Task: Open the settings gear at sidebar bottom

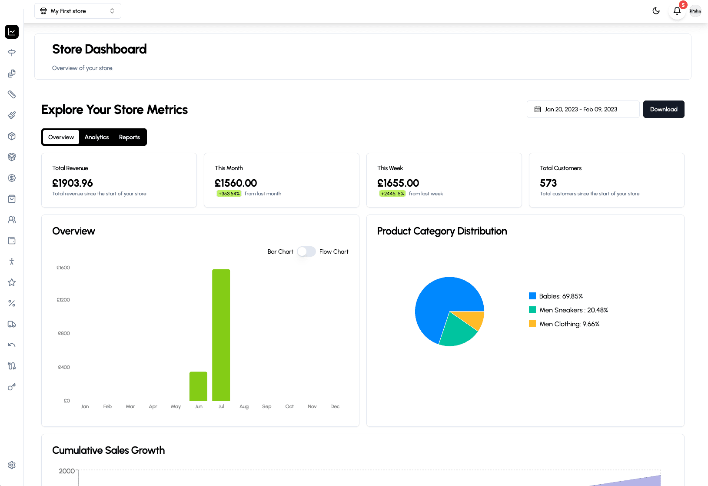Action: (x=12, y=465)
